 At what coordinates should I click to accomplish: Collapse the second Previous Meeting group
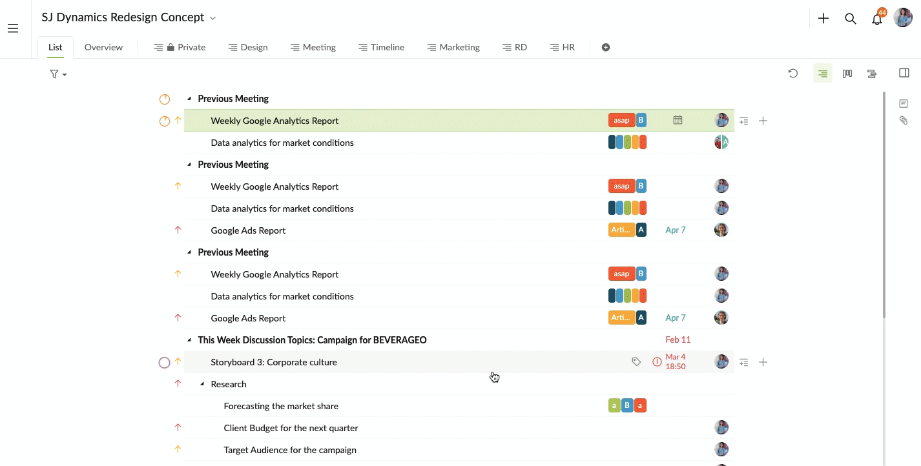pyautogui.click(x=189, y=165)
